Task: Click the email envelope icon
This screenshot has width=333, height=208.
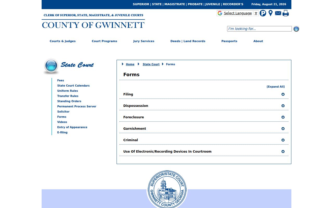Action: [x=278, y=13]
